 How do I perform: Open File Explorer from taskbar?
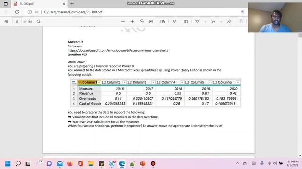(91, 164)
